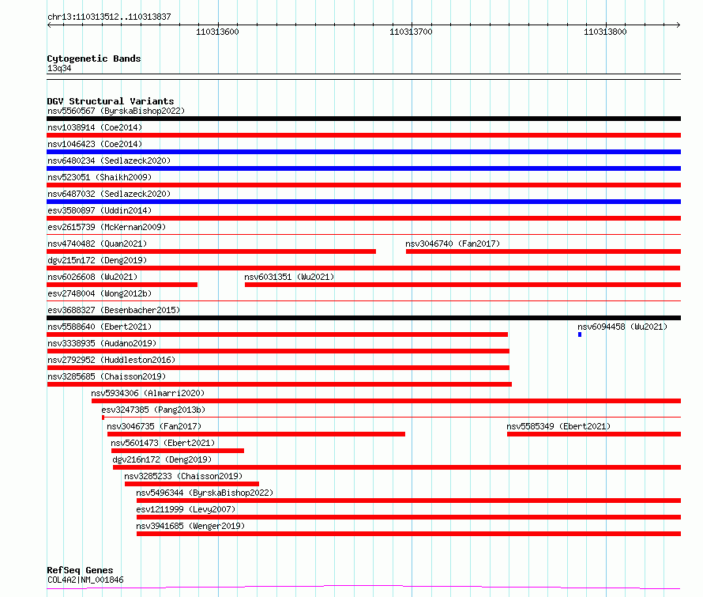Click the red bar for nsv3046735
Screen dimensions: 703x597
[x=256, y=434]
